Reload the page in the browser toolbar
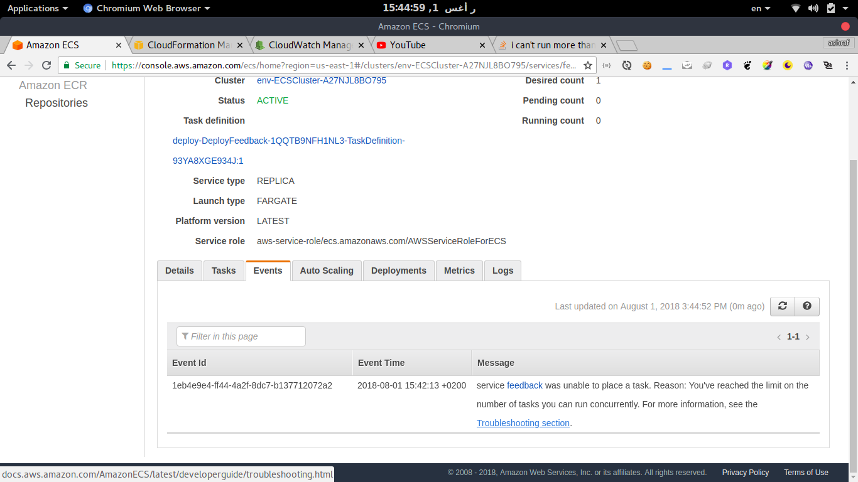858x482 pixels. [x=46, y=65]
